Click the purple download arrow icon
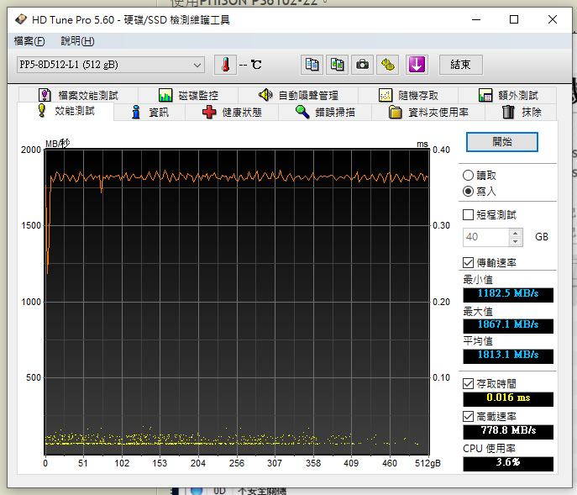The width and height of the screenshot is (577, 495). pyautogui.click(x=417, y=65)
